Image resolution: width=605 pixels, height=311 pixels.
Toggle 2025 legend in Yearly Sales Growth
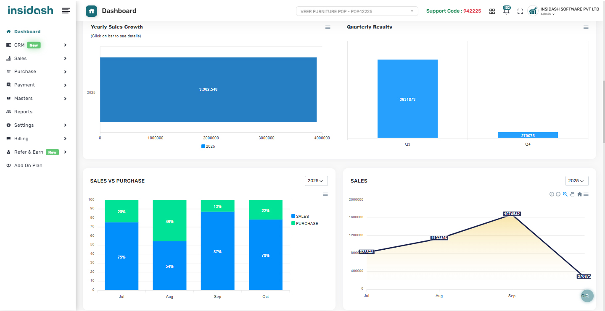point(208,146)
